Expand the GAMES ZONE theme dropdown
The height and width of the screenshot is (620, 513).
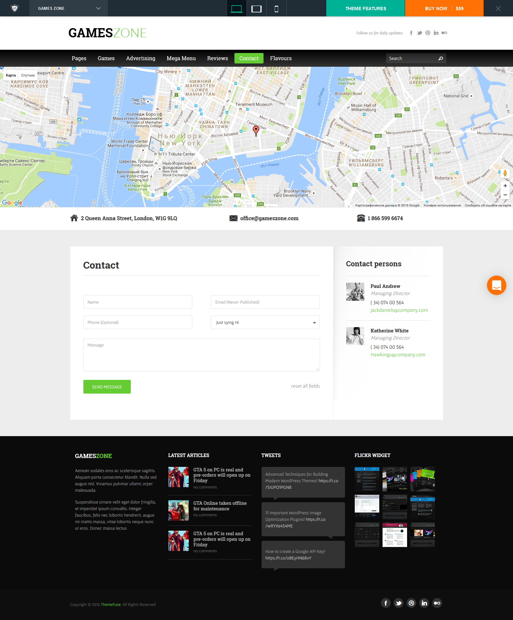point(69,8)
